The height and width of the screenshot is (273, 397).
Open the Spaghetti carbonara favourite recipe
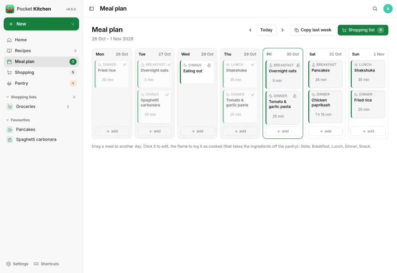click(41, 139)
